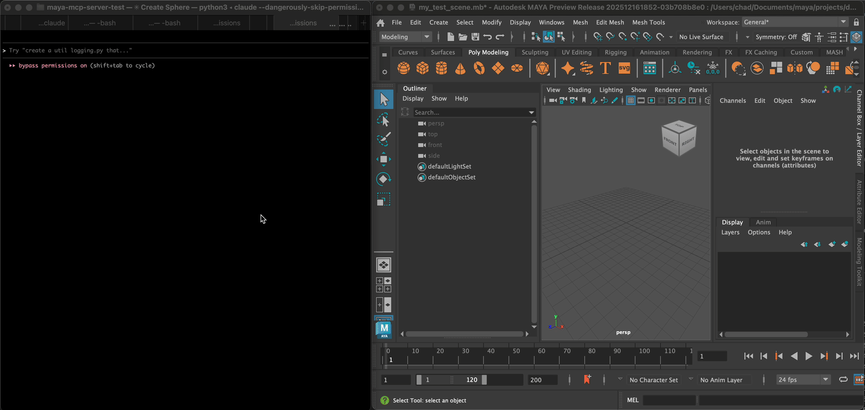
Task: Click the Select tool arrow in toolbox
Action: click(x=384, y=100)
